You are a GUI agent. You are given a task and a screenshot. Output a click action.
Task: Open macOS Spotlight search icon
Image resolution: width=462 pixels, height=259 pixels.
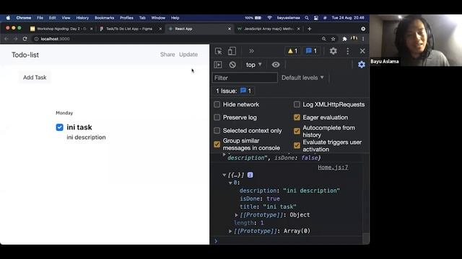click(307, 18)
